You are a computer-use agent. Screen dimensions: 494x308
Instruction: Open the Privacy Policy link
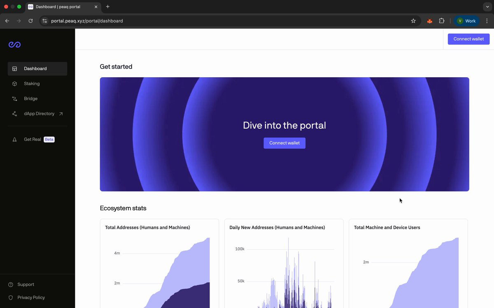[x=31, y=297]
